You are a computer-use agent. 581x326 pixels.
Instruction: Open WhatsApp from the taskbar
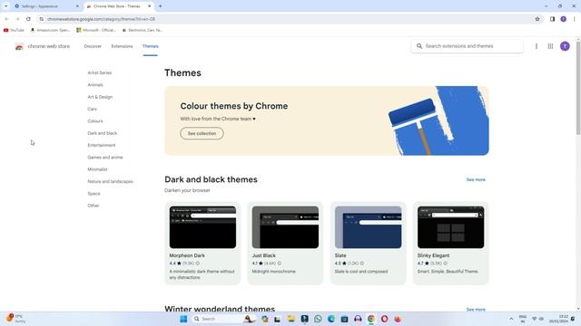(318, 319)
